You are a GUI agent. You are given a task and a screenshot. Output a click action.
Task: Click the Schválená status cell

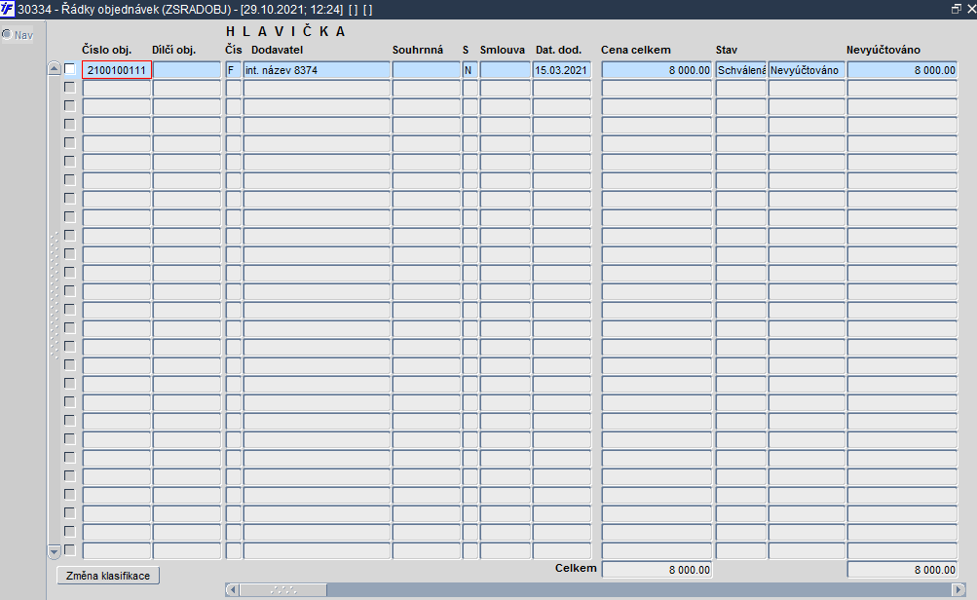pos(741,70)
